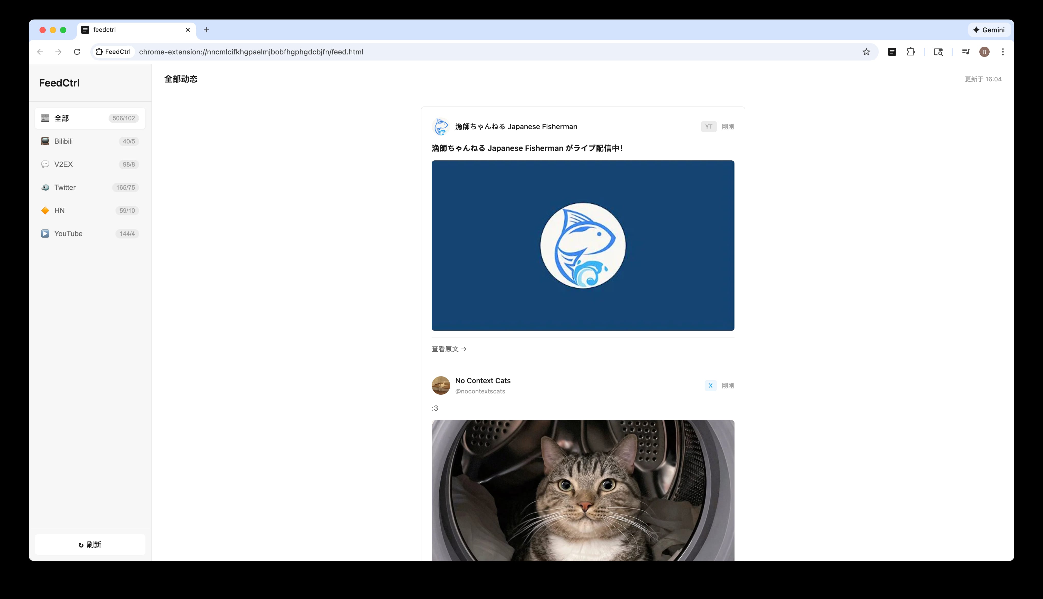Screen dimensions: 1043x599
Task: Open the Extensions puzzle icon
Action: (x=911, y=52)
